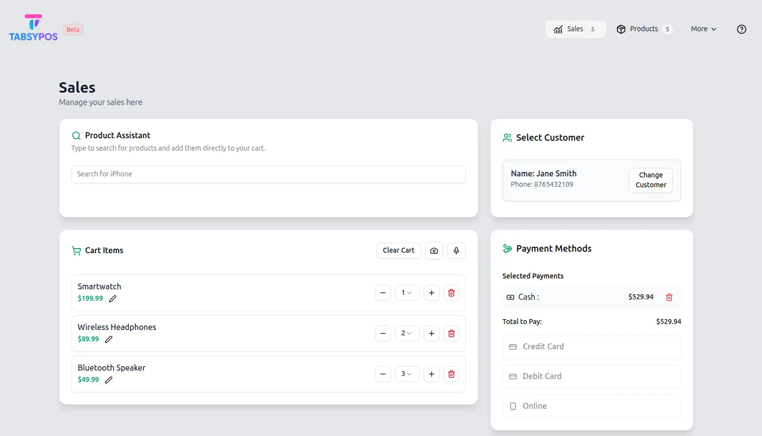Decrease Wireless Headphones quantity with minus
This screenshot has height=436, width=762.
coord(383,333)
